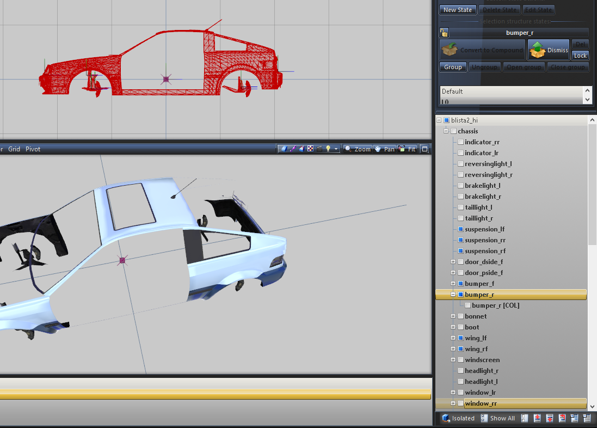Toggle visibility checkbox of blista2_hi

(446, 120)
